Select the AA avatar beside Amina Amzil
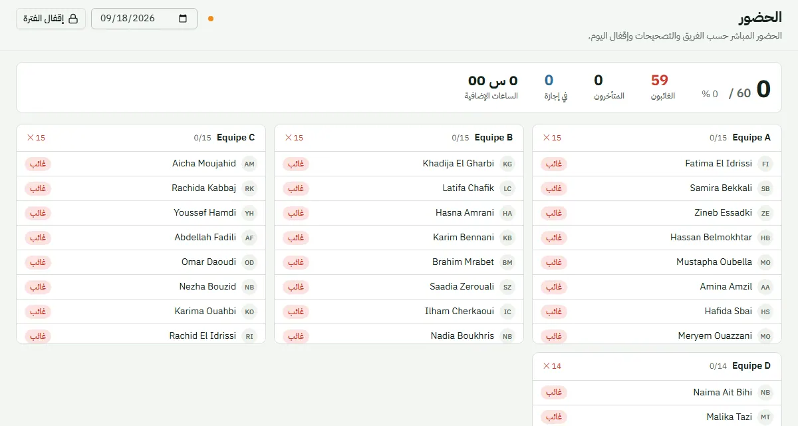798x426 pixels. [765, 287]
